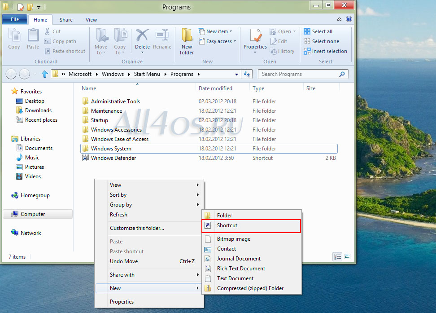This screenshot has height=313, width=436.
Task: Open the recent locations dropdown arrow
Action: point(35,74)
